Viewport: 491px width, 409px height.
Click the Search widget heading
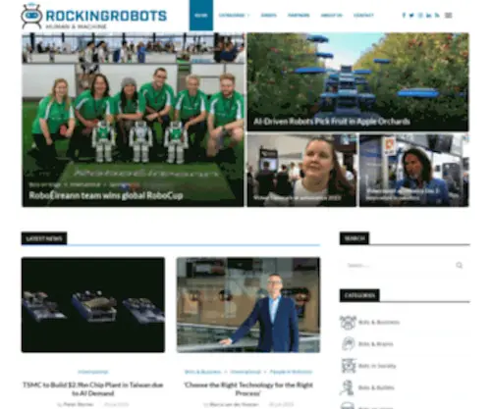[x=355, y=238]
